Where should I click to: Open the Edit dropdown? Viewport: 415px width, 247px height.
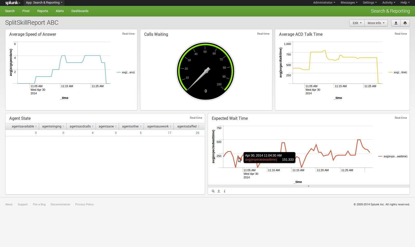click(x=357, y=23)
